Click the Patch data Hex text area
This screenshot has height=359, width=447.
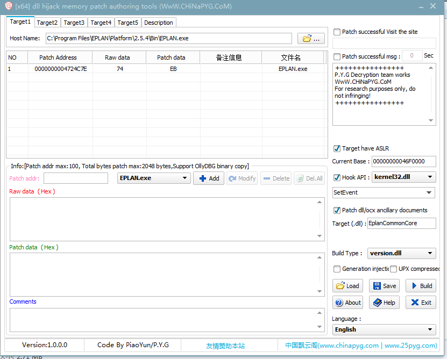click(x=167, y=275)
